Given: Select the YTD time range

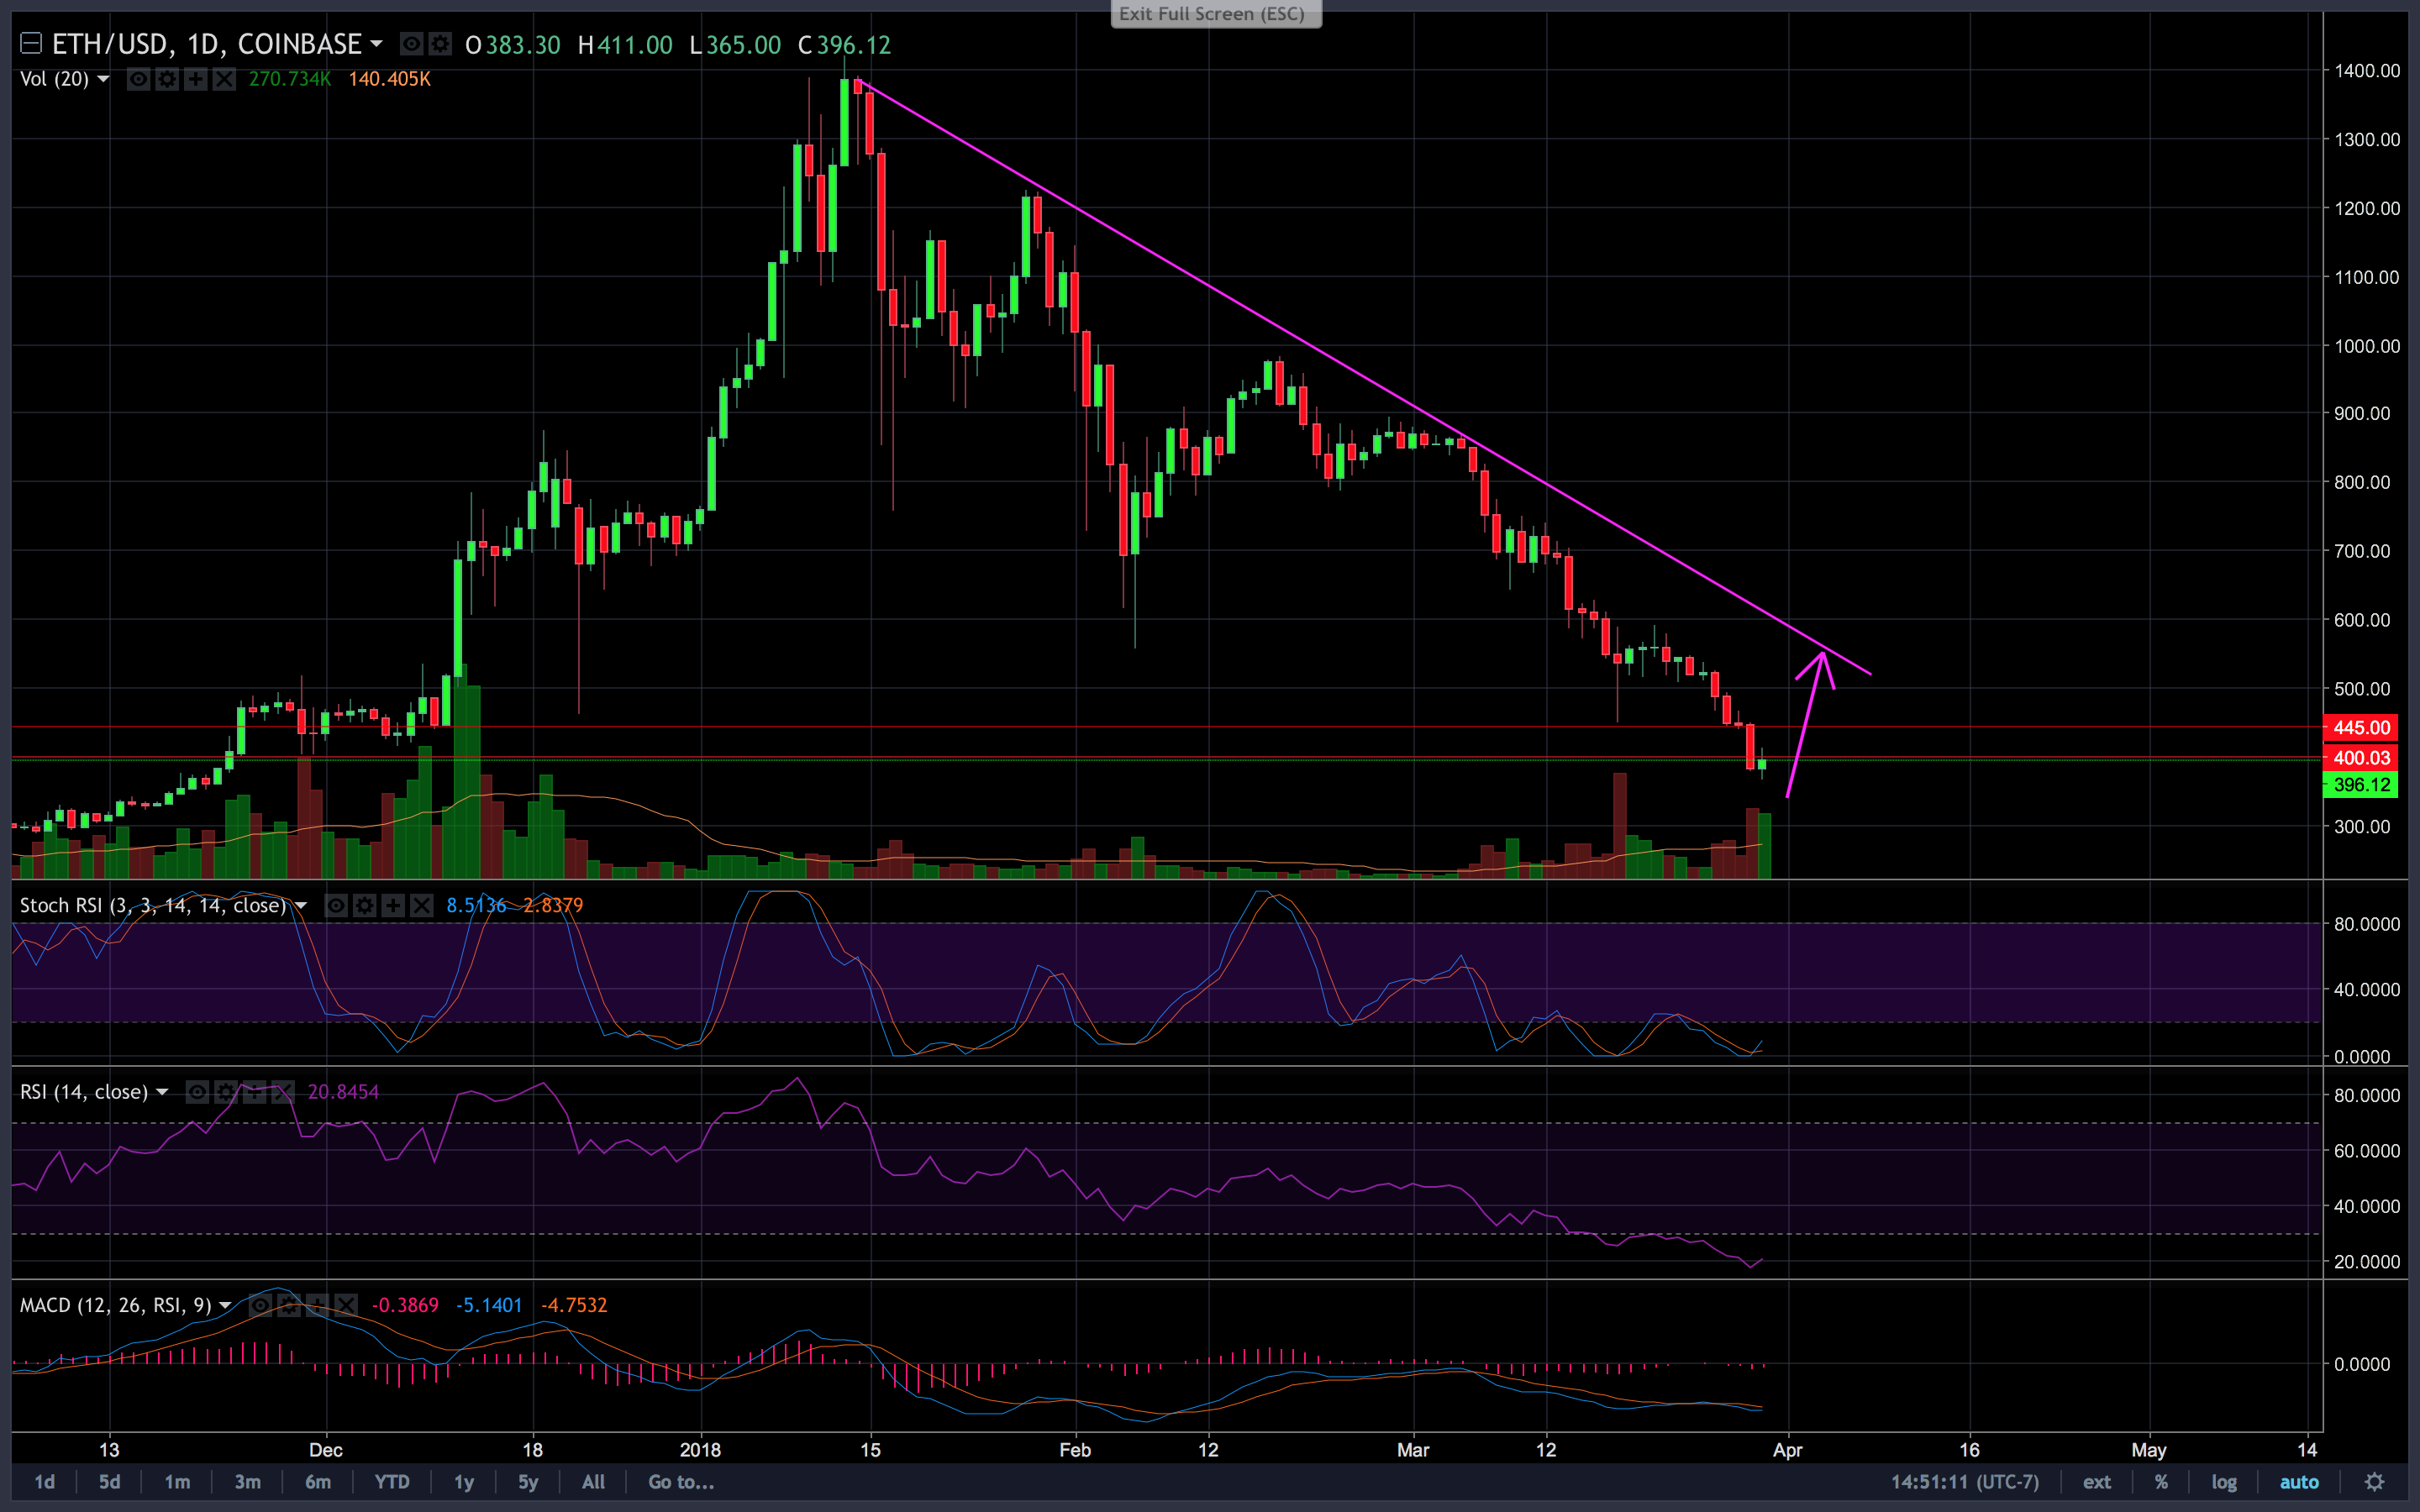Looking at the screenshot, I should point(392,1482).
